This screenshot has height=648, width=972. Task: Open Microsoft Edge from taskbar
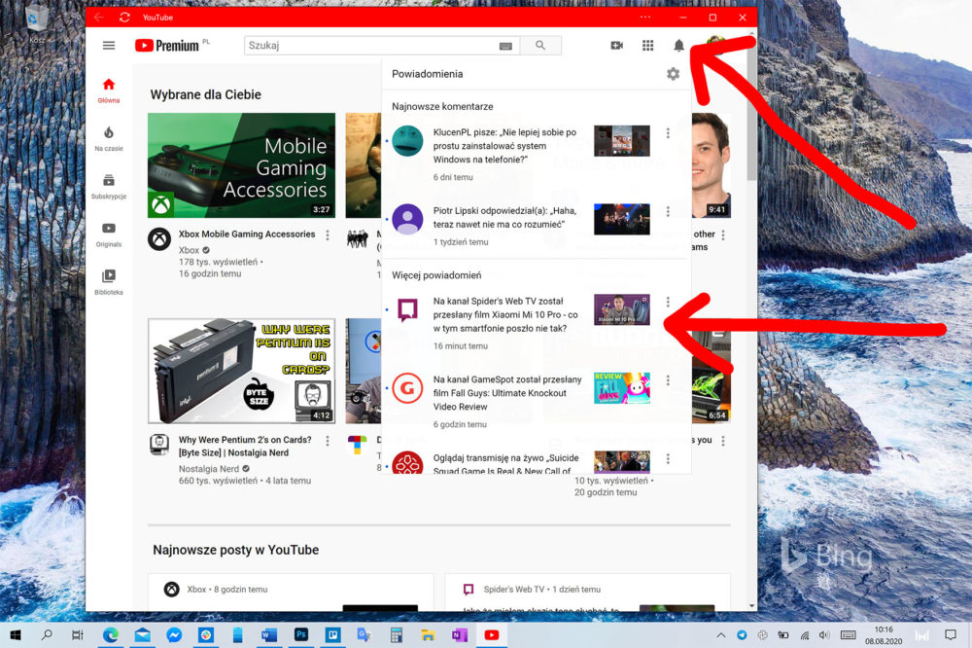point(111,634)
